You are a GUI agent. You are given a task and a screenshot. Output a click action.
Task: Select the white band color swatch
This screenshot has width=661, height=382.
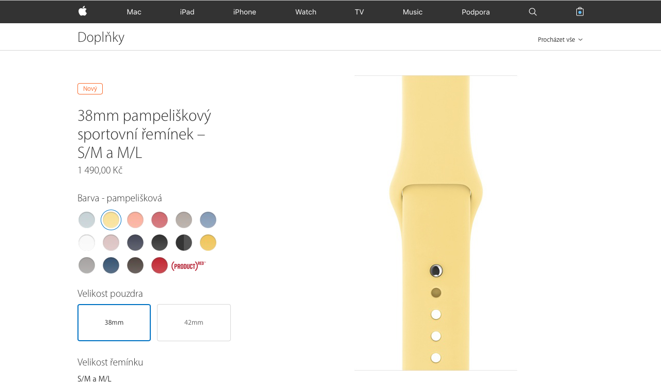tap(87, 243)
